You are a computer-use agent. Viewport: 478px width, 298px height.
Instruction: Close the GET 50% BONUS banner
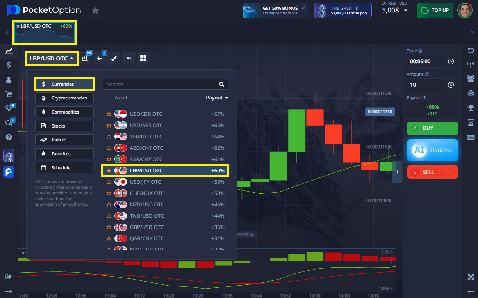click(x=303, y=8)
